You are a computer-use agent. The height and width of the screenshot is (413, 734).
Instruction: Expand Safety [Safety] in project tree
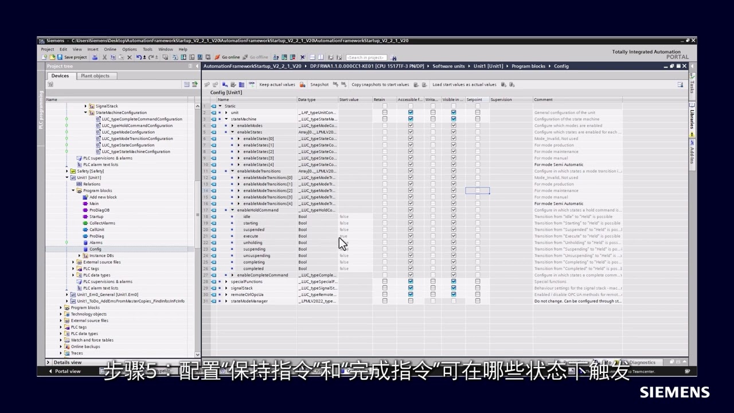67,171
